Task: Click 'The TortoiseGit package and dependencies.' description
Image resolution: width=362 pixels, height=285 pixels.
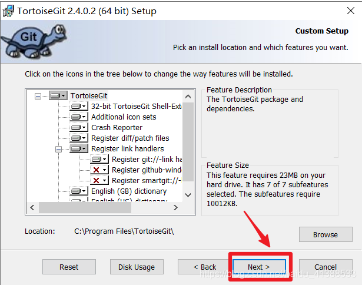Action: click(x=255, y=104)
